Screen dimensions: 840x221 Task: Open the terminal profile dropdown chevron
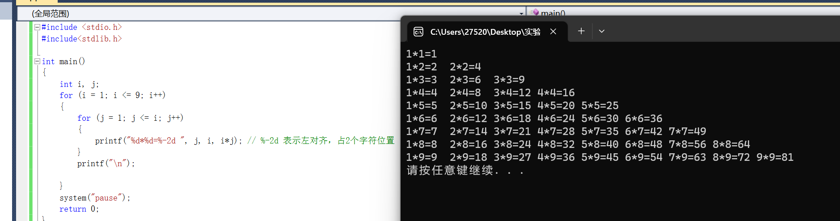pos(602,31)
